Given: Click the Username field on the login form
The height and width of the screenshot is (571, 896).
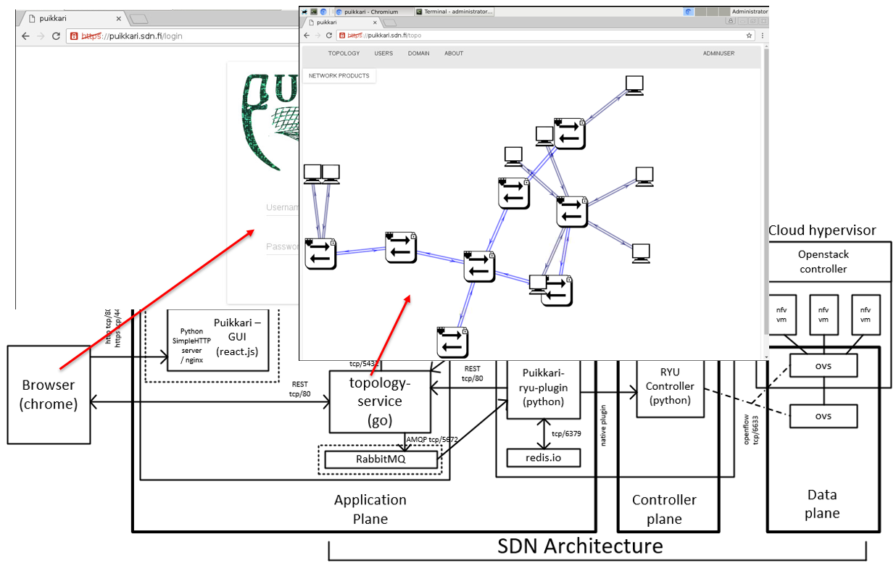Looking at the screenshot, I should (283, 208).
